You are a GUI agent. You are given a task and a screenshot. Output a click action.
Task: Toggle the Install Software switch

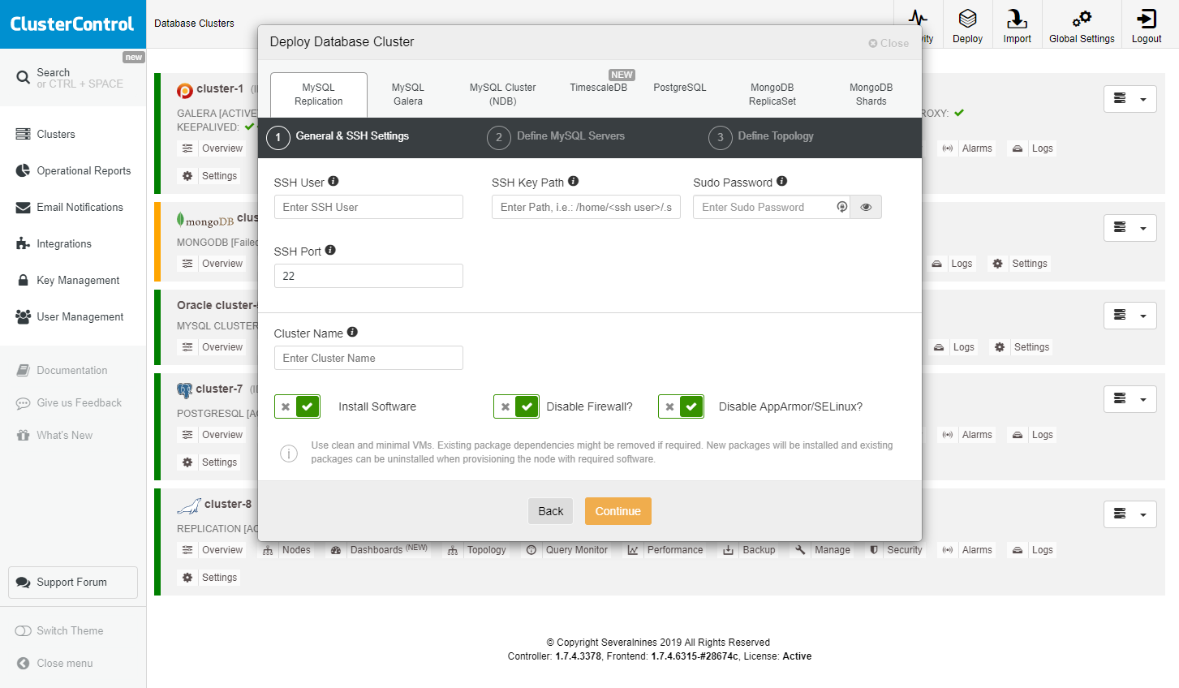pyautogui.click(x=297, y=406)
